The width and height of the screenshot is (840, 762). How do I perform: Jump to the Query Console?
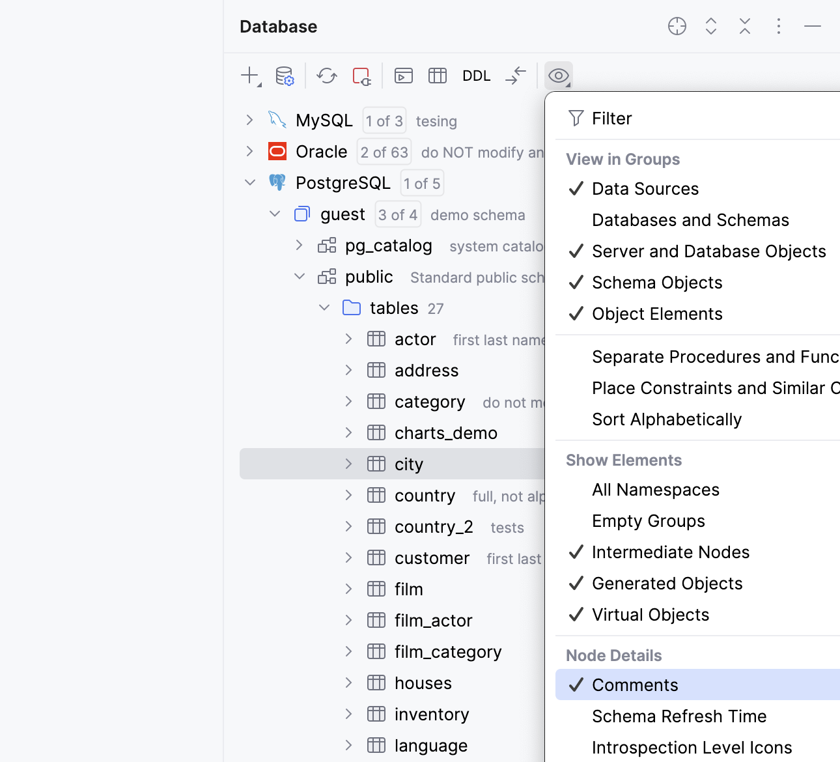[403, 76]
